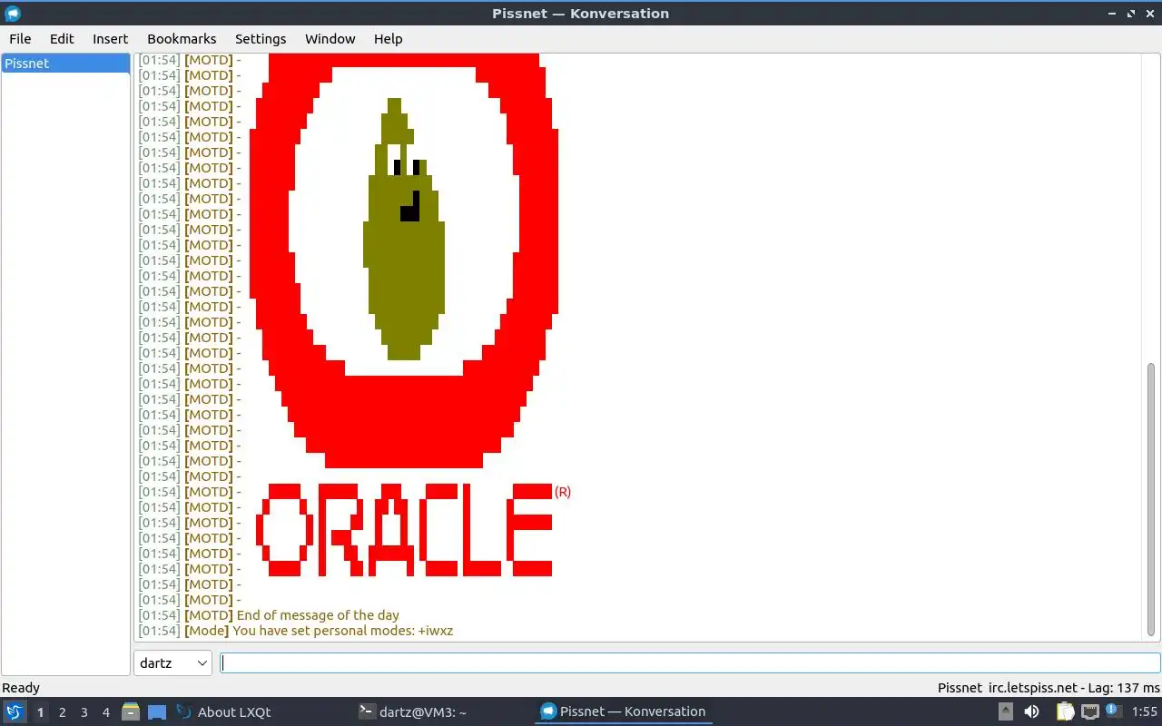The height and width of the screenshot is (726, 1162).
Task: Focus the chat message input field
Action: point(690,663)
